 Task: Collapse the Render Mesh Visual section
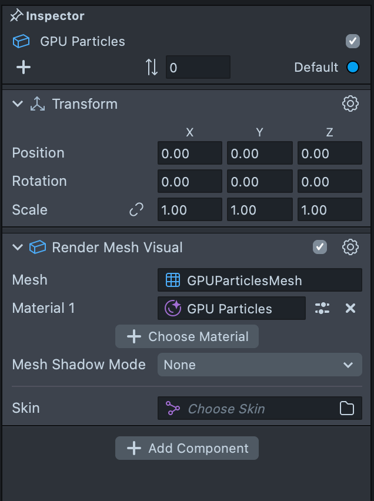pyautogui.click(x=18, y=248)
